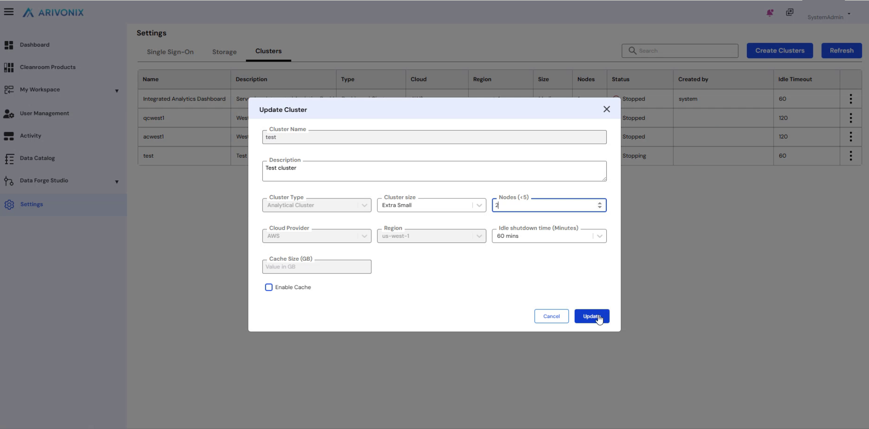Enable the Enable Cache checkbox
The image size is (869, 429).
coord(269,287)
